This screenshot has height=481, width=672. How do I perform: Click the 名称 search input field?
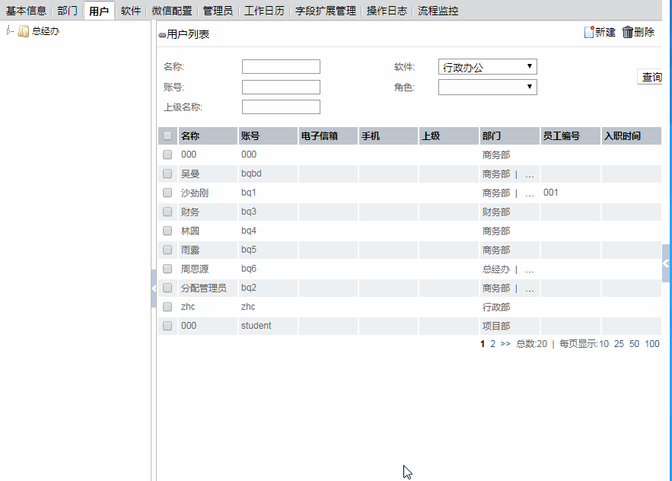tap(281, 67)
